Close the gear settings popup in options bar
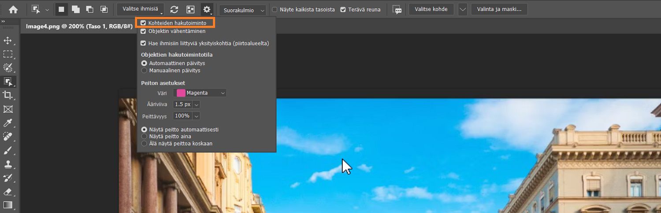This screenshot has width=661, height=213. coord(207,9)
